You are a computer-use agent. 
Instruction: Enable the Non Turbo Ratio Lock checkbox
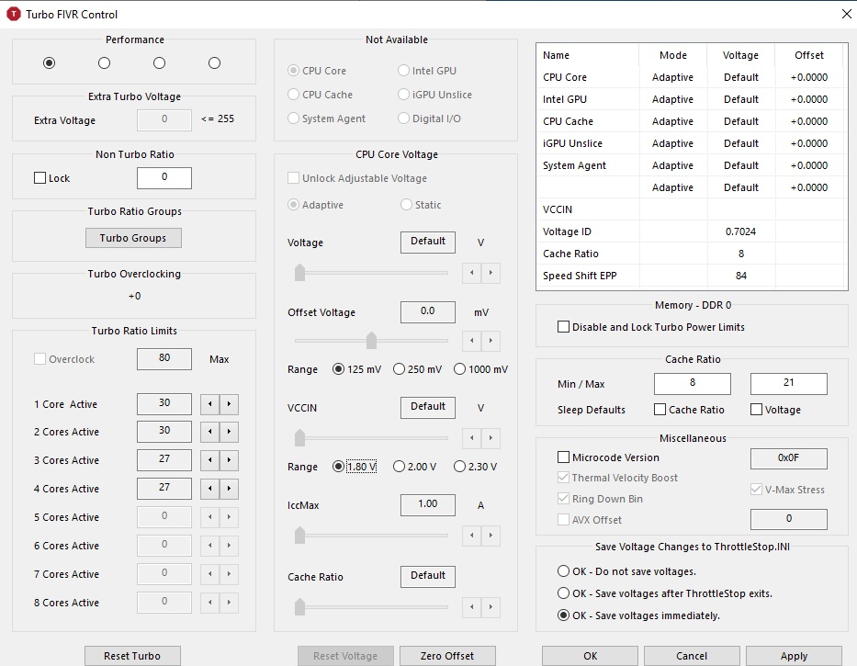40,178
